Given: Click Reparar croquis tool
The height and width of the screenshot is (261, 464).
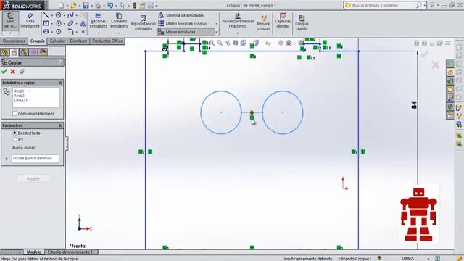Looking at the screenshot, I should pyautogui.click(x=264, y=22).
